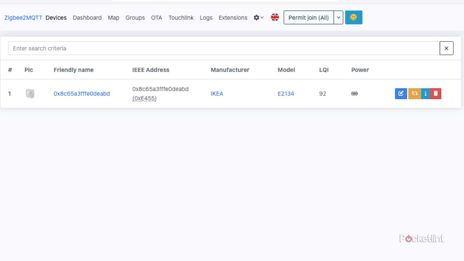Clear the search field via X icon
This screenshot has width=464, height=261.
click(x=446, y=48)
